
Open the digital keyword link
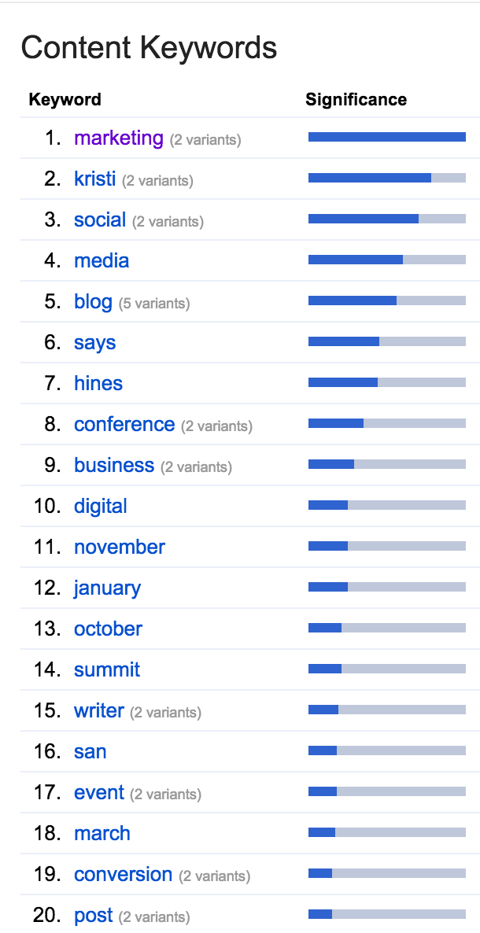(101, 507)
